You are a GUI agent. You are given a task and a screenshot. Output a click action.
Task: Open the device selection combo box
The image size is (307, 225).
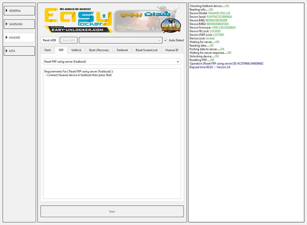[x=121, y=40]
